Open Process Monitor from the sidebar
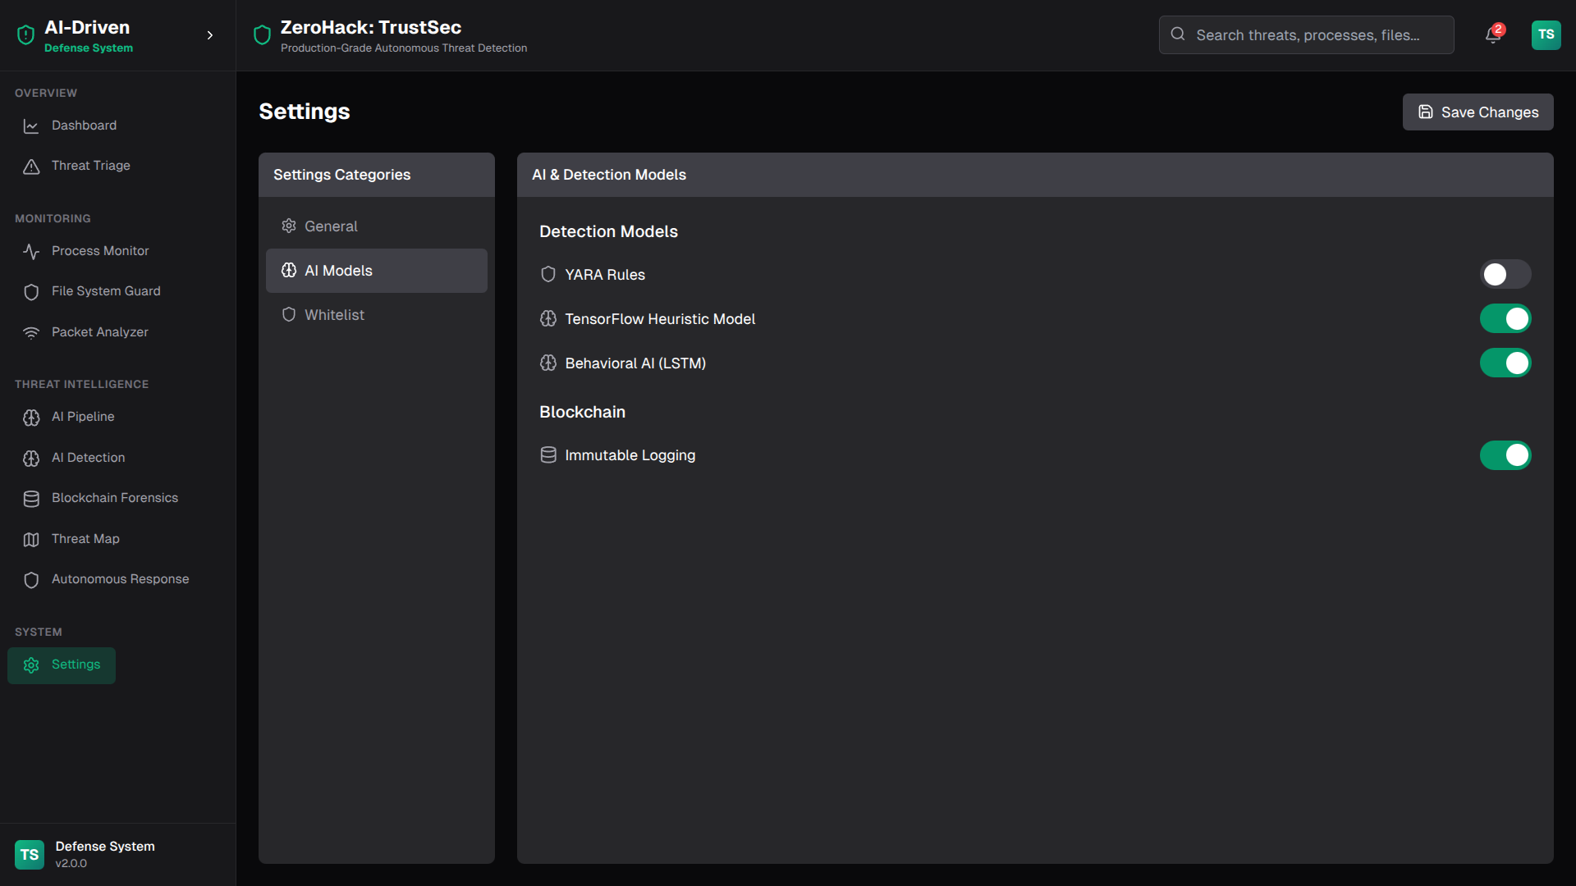 pos(99,251)
